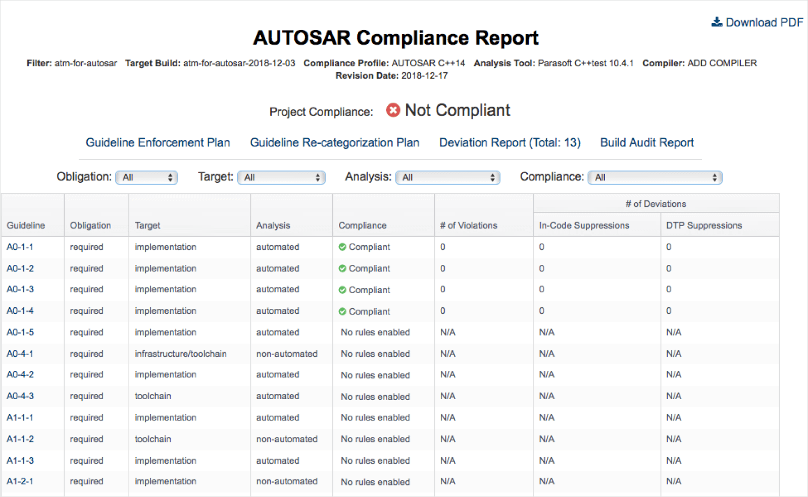Viewport: 808px width, 497px height.
Task: Open the Compliance filter dropdown
Action: [654, 177]
